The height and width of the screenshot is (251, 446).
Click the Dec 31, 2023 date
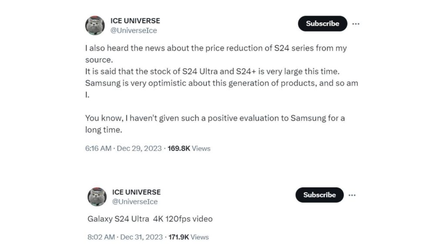coord(141,237)
